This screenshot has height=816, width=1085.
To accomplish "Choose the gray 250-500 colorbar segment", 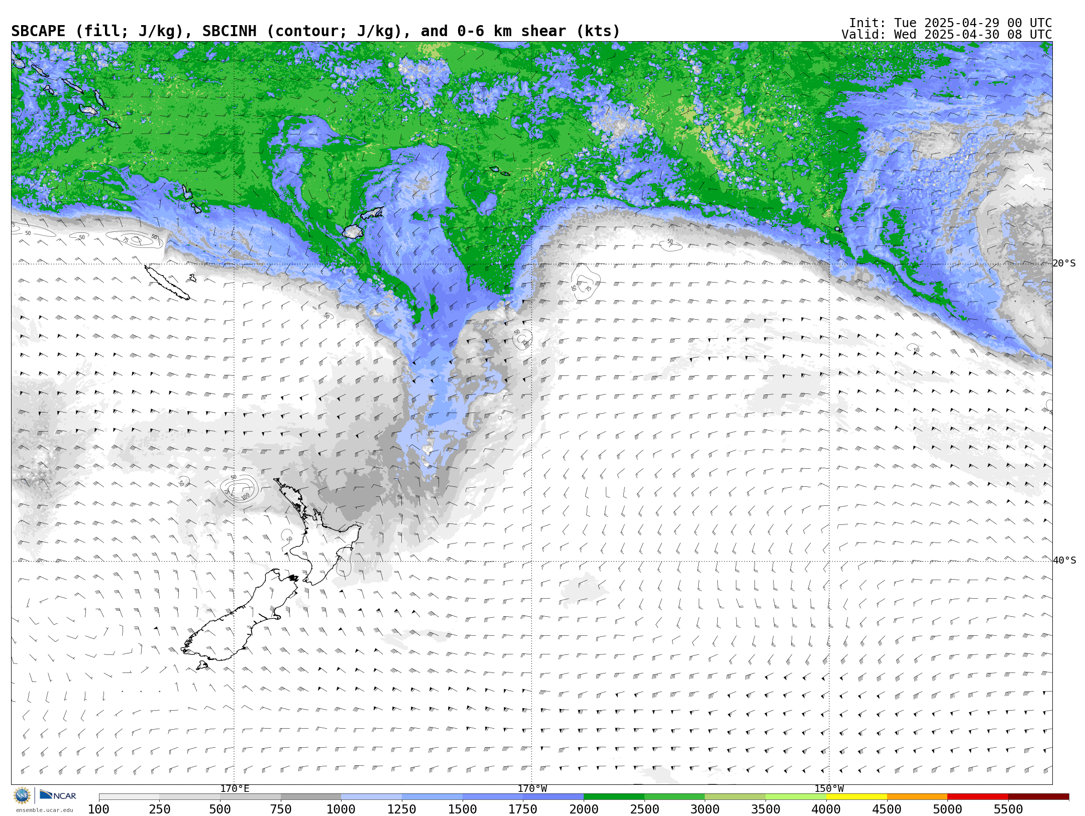I will (x=189, y=797).
